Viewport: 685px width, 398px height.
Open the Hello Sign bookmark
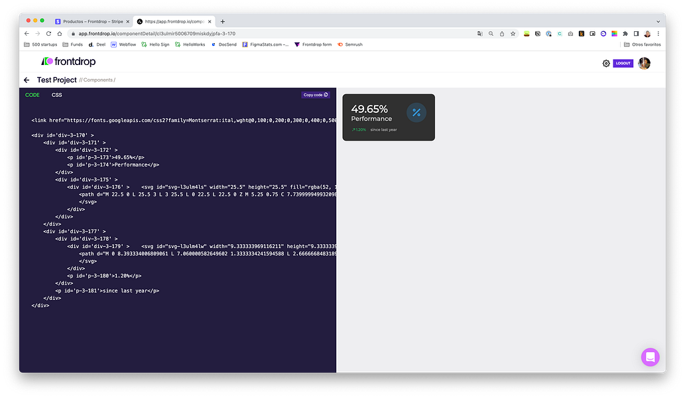click(156, 44)
